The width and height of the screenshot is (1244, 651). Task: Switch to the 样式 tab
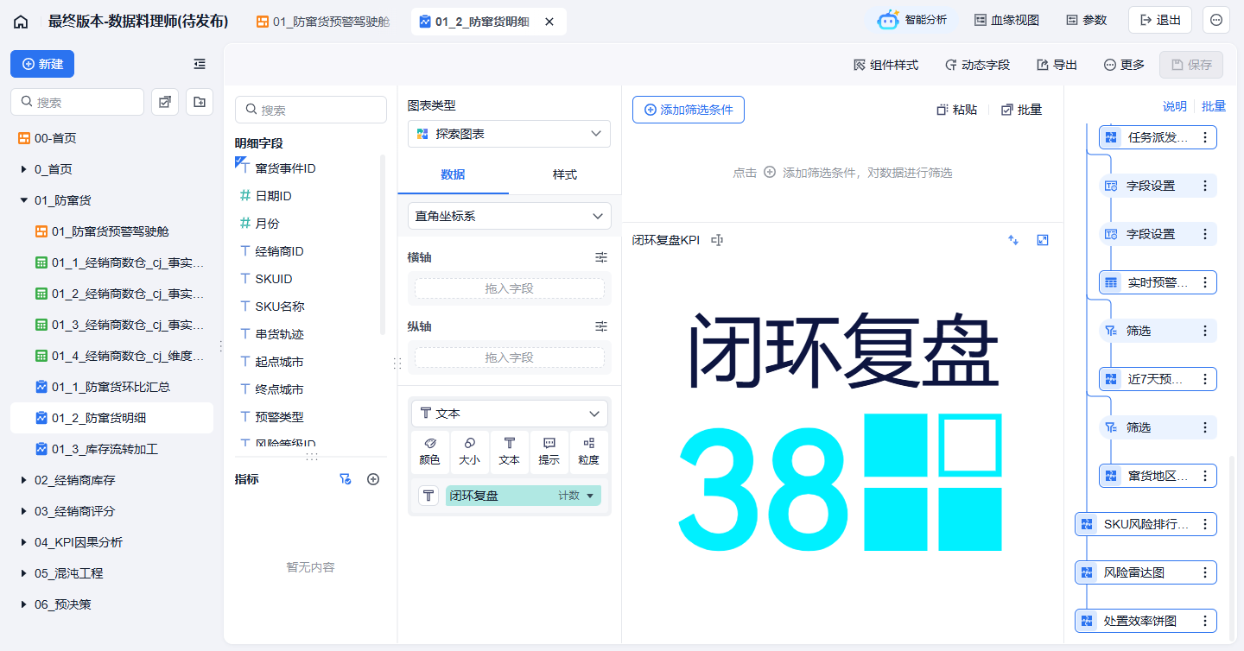point(564,174)
